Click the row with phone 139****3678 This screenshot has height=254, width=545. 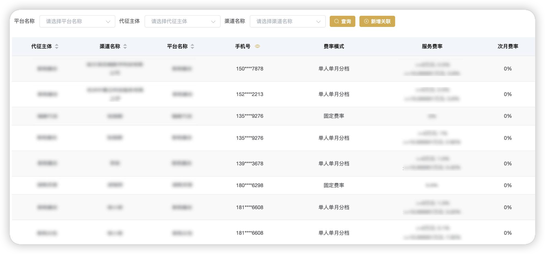pos(250,164)
